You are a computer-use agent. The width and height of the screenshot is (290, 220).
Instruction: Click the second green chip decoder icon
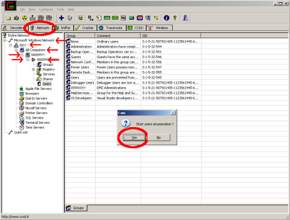[115, 18]
